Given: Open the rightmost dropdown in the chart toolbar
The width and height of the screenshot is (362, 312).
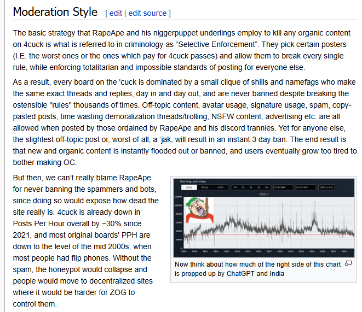Looking at the screenshot, I should (x=326, y=187).
